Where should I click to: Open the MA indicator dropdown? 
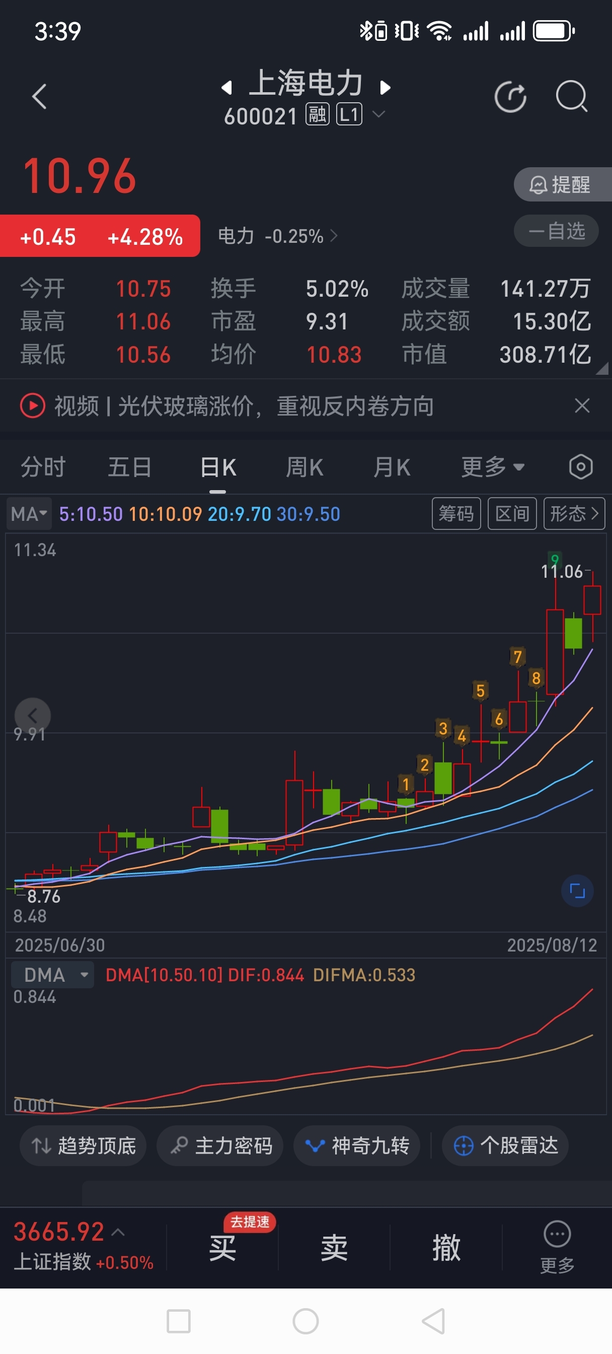pos(29,513)
